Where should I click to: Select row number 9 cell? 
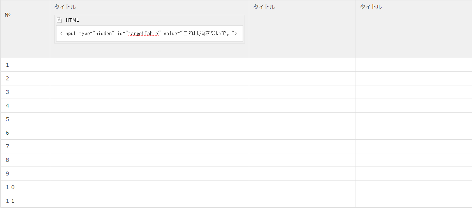25,174
